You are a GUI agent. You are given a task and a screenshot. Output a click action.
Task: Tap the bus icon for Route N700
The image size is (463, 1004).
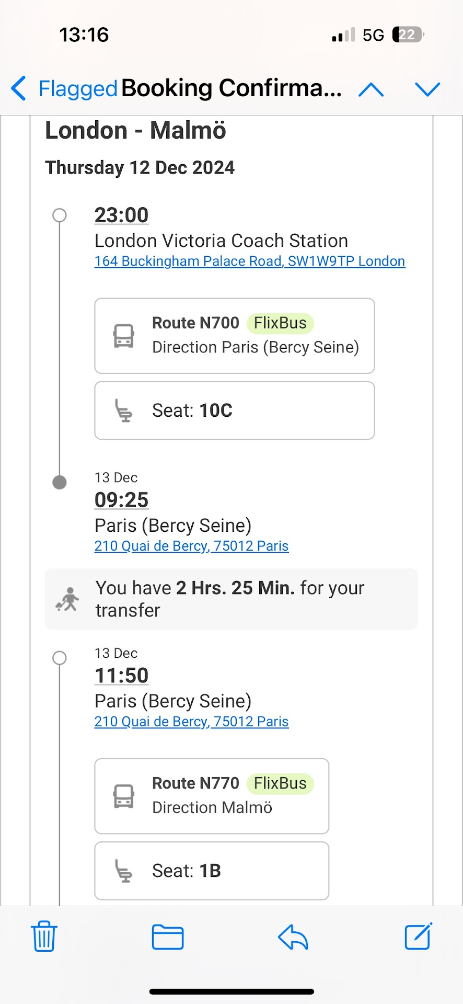[124, 336]
